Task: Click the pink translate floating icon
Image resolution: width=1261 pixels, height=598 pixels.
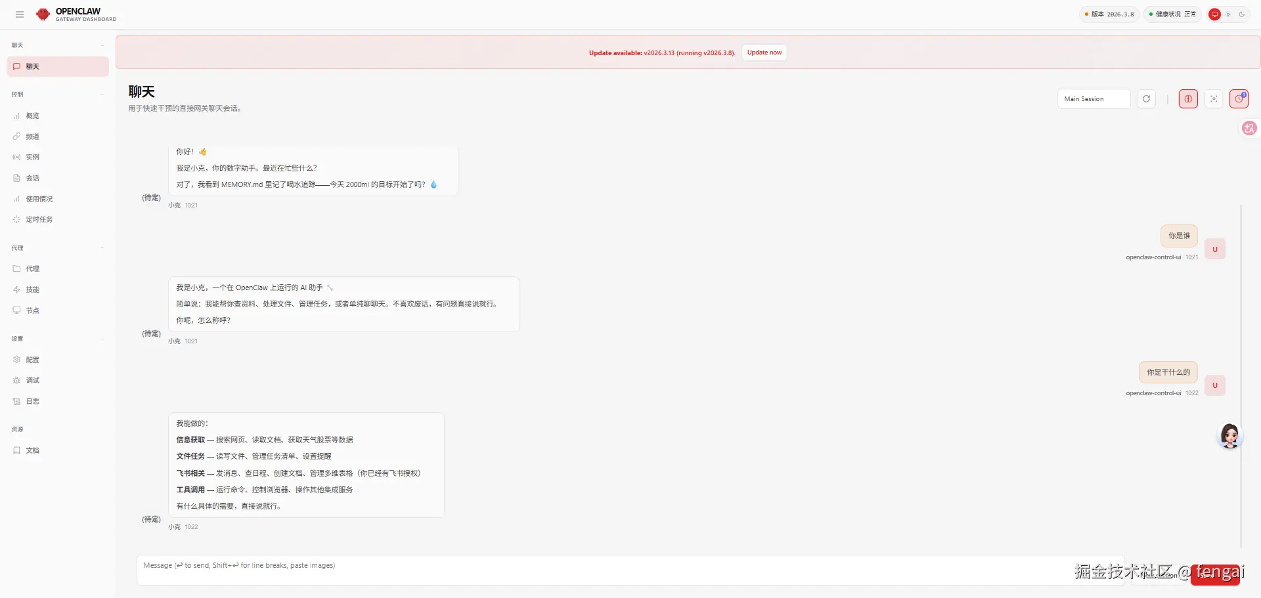Action: tap(1249, 129)
